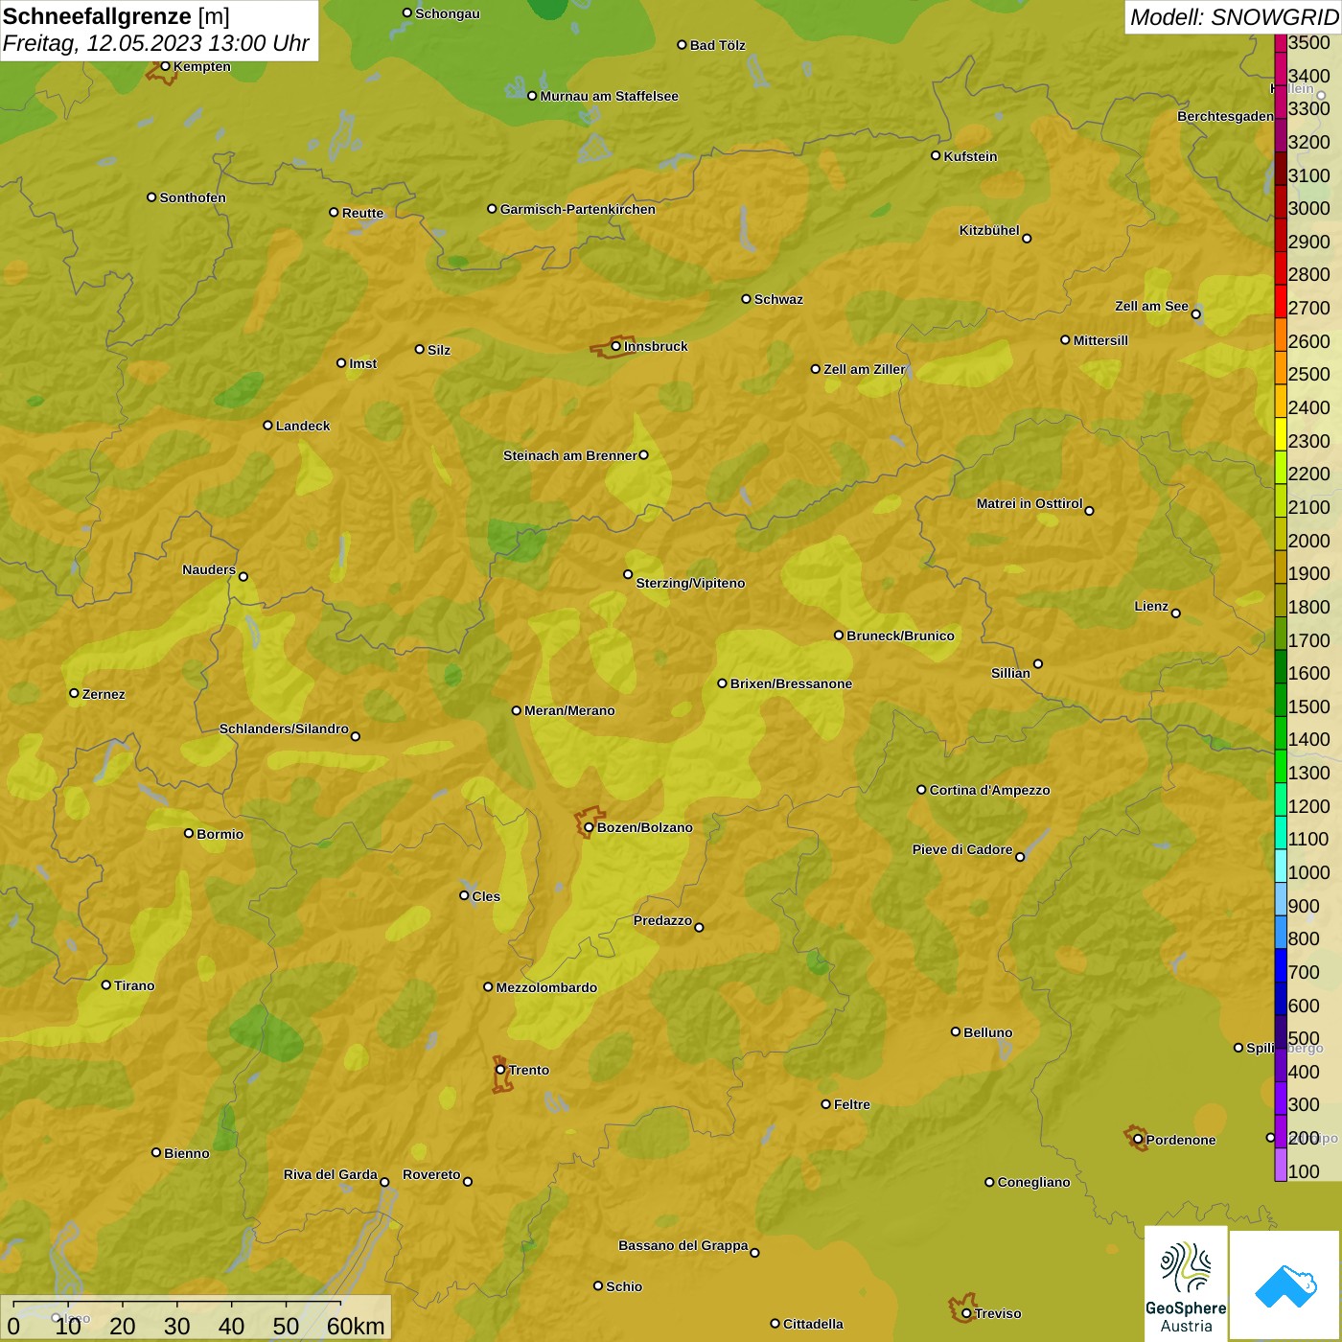Click the 'Zell am Ziller' label
The width and height of the screenshot is (1342, 1342).
(864, 369)
